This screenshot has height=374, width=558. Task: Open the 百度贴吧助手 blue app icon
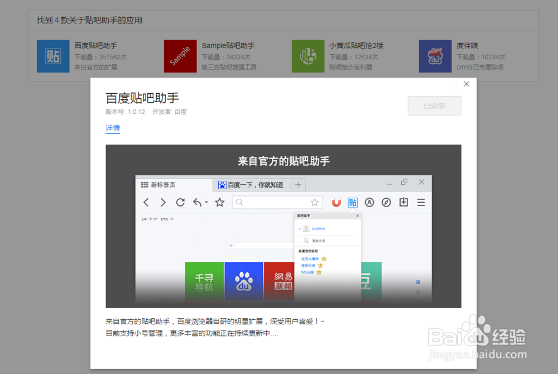pos(53,56)
